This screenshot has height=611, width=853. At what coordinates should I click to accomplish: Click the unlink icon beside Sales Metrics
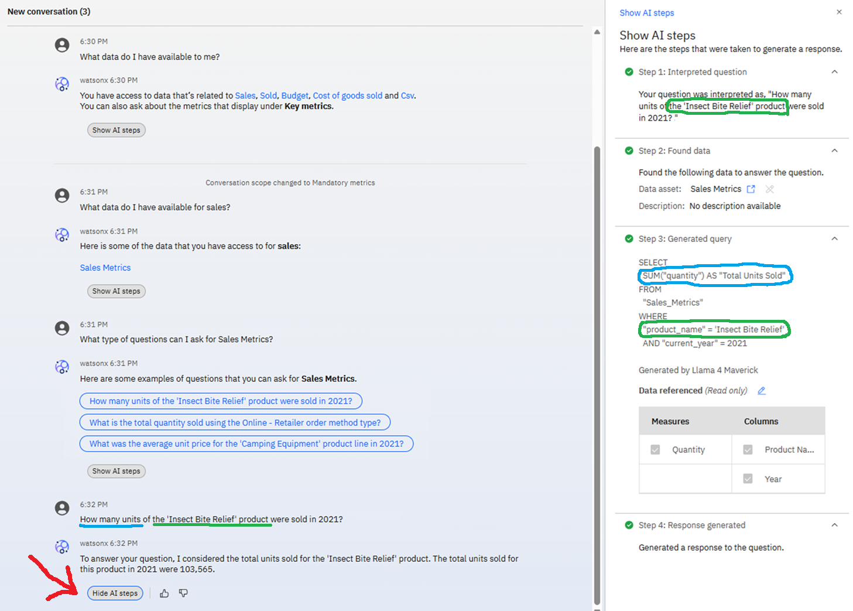coord(770,189)
